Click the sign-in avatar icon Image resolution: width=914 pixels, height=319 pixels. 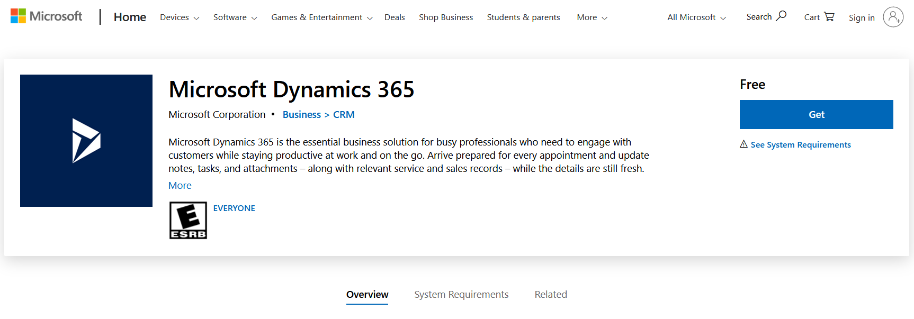click(893, 17)
